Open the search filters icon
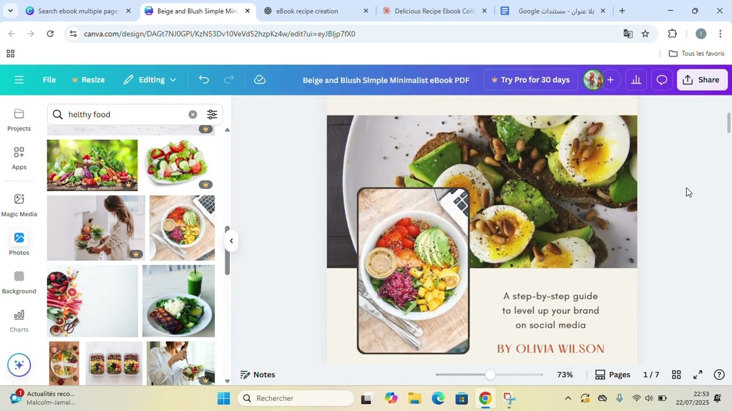 click(212, 114)
